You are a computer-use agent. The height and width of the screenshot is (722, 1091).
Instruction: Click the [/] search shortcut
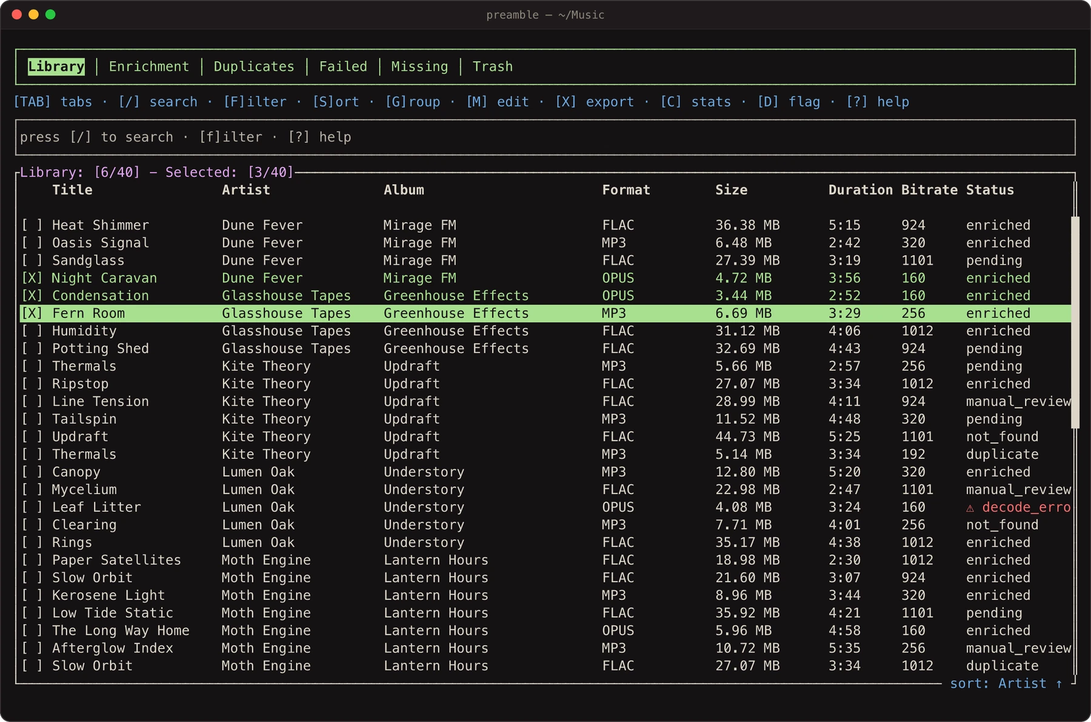click(158, 102)
